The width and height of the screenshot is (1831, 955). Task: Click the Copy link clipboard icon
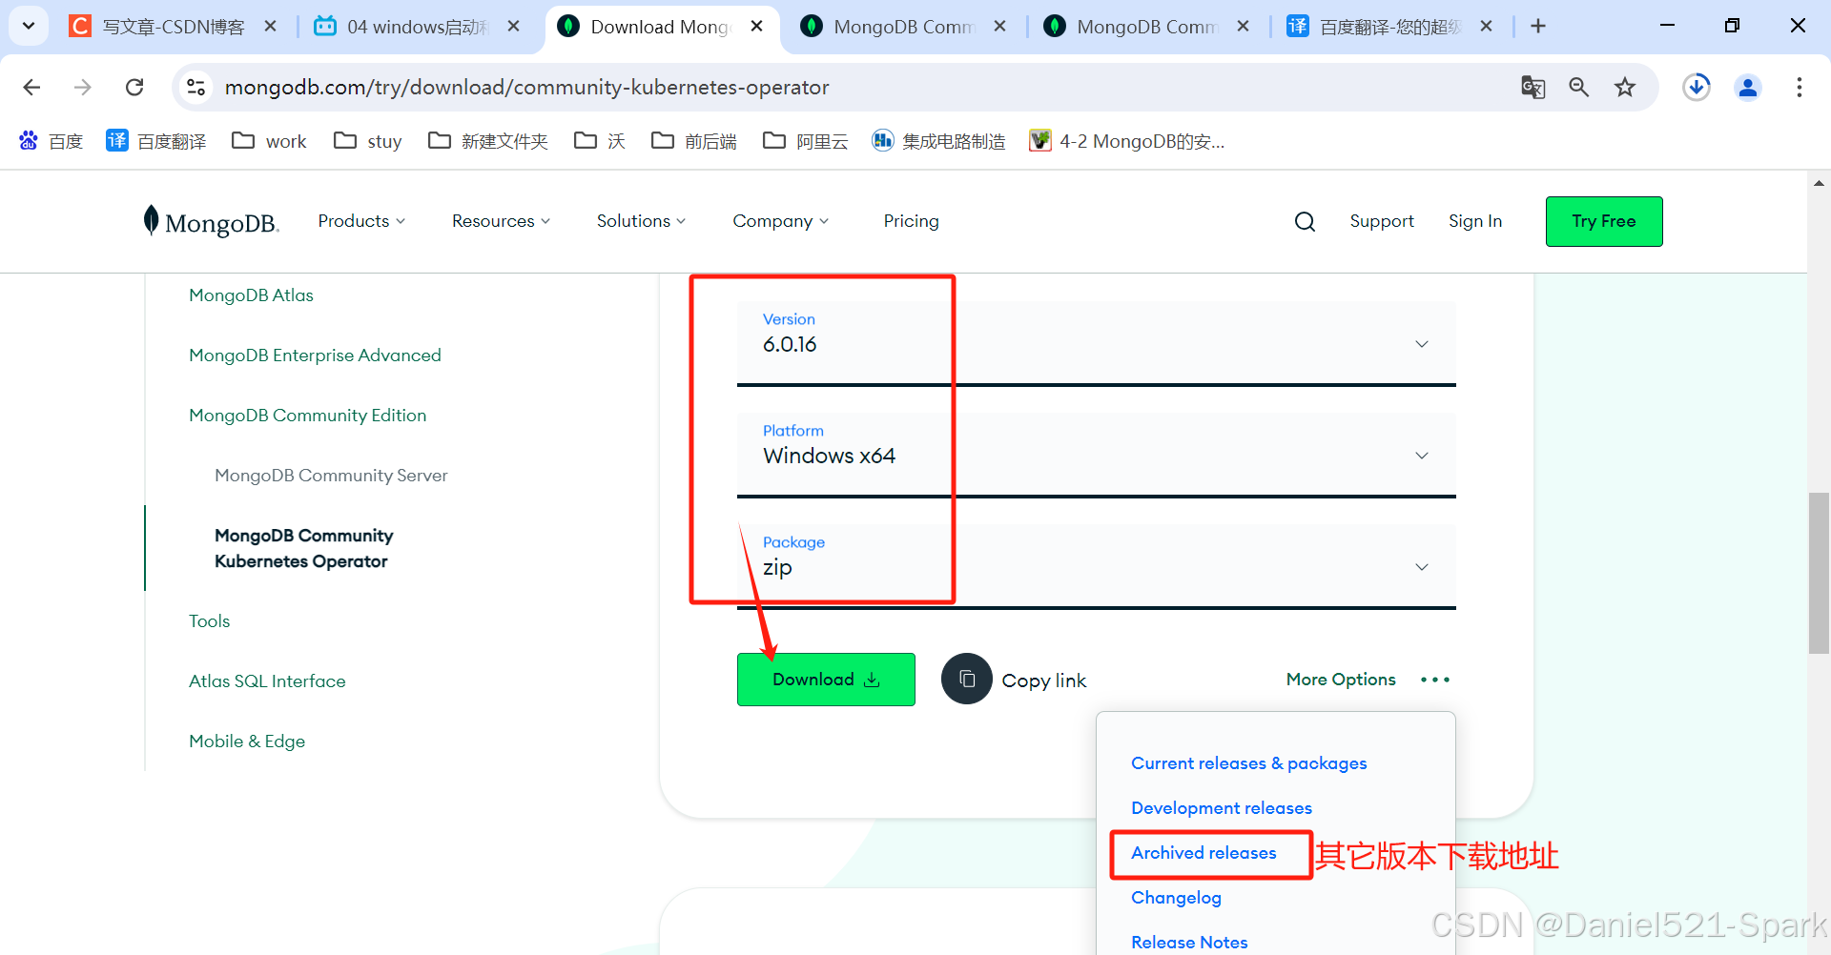click(967, 679)
